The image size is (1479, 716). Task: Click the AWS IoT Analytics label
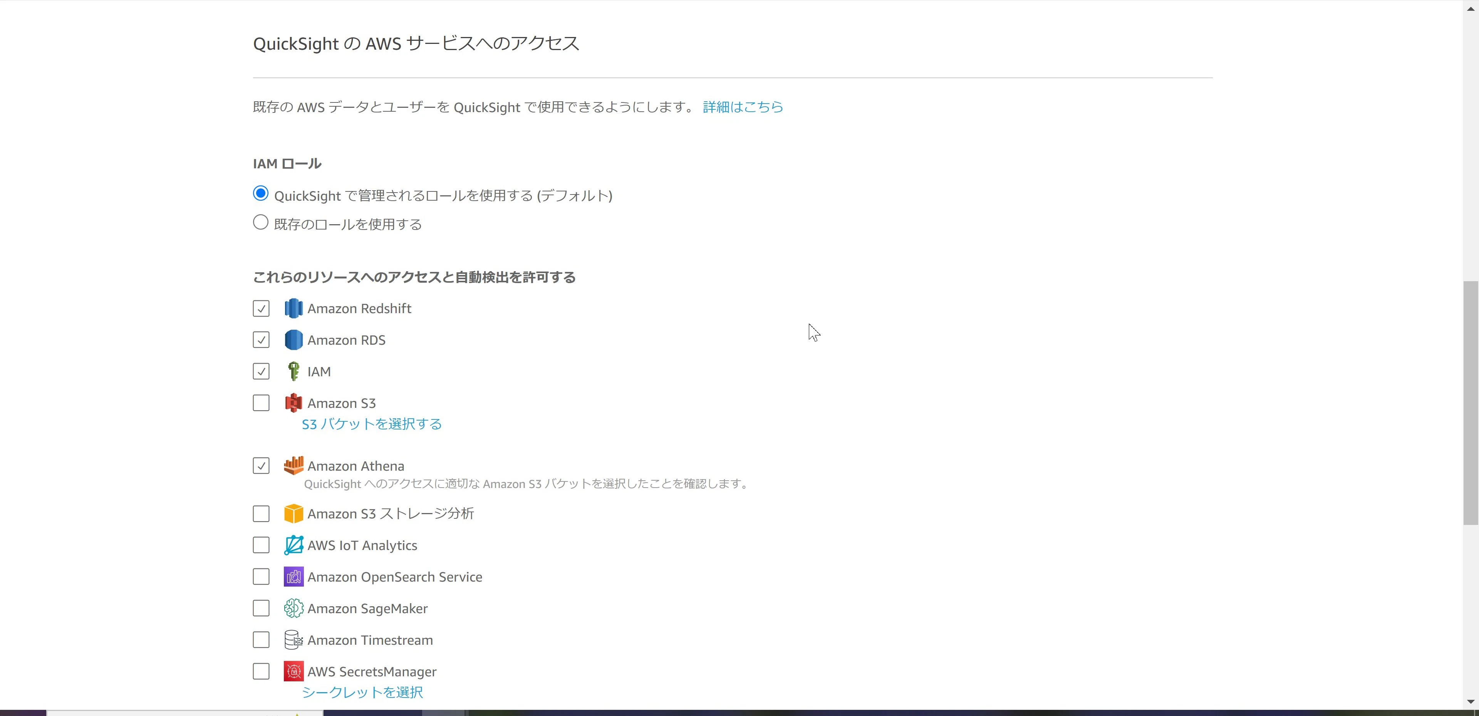(x=362, y=545)
